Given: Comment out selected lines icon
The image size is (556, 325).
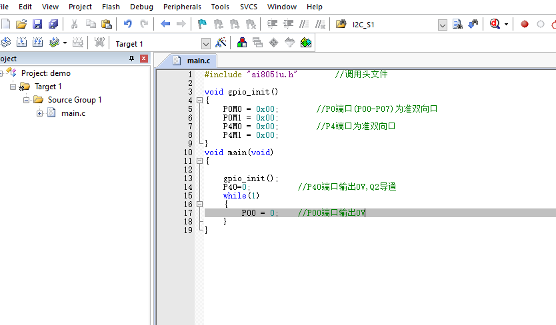Looking at the screenshot, I should point(304,24).
